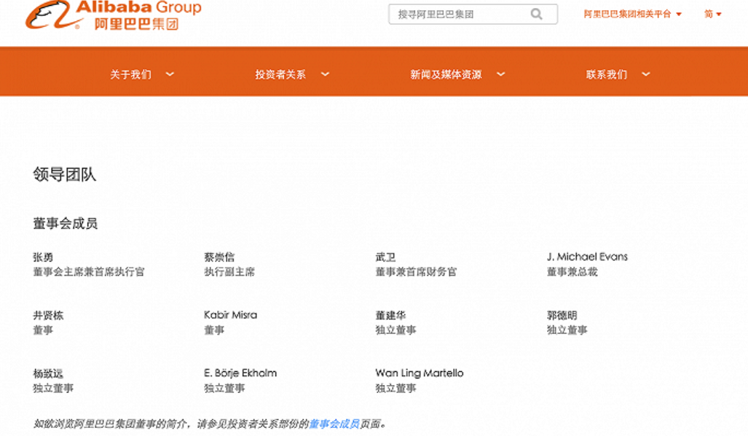Viewport: 748px width, 436px height.
Task: Click title 董事兼总裁
Action: (572, 272)
